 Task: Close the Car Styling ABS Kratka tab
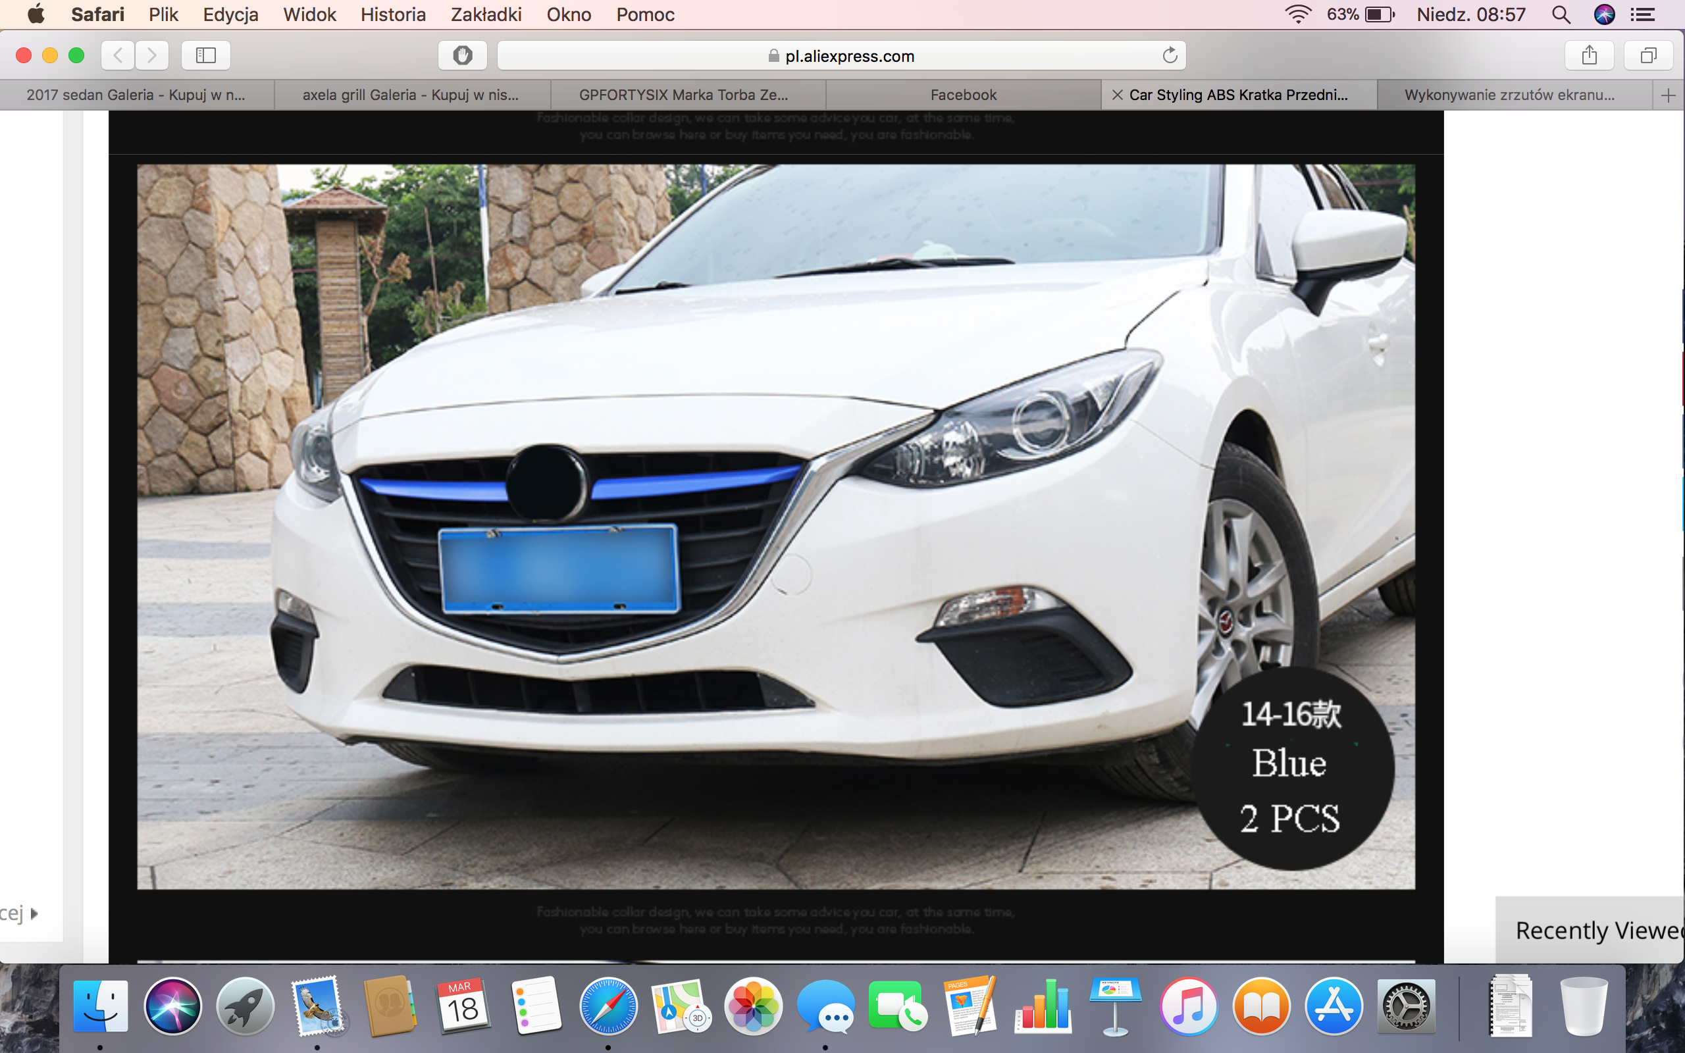pos(1118,95)
